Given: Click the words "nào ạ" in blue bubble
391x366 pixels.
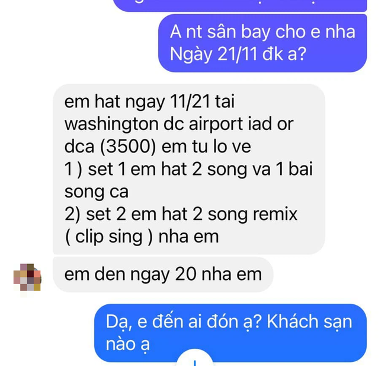Looking at the screenshot, I should click(x=128, y=344).
